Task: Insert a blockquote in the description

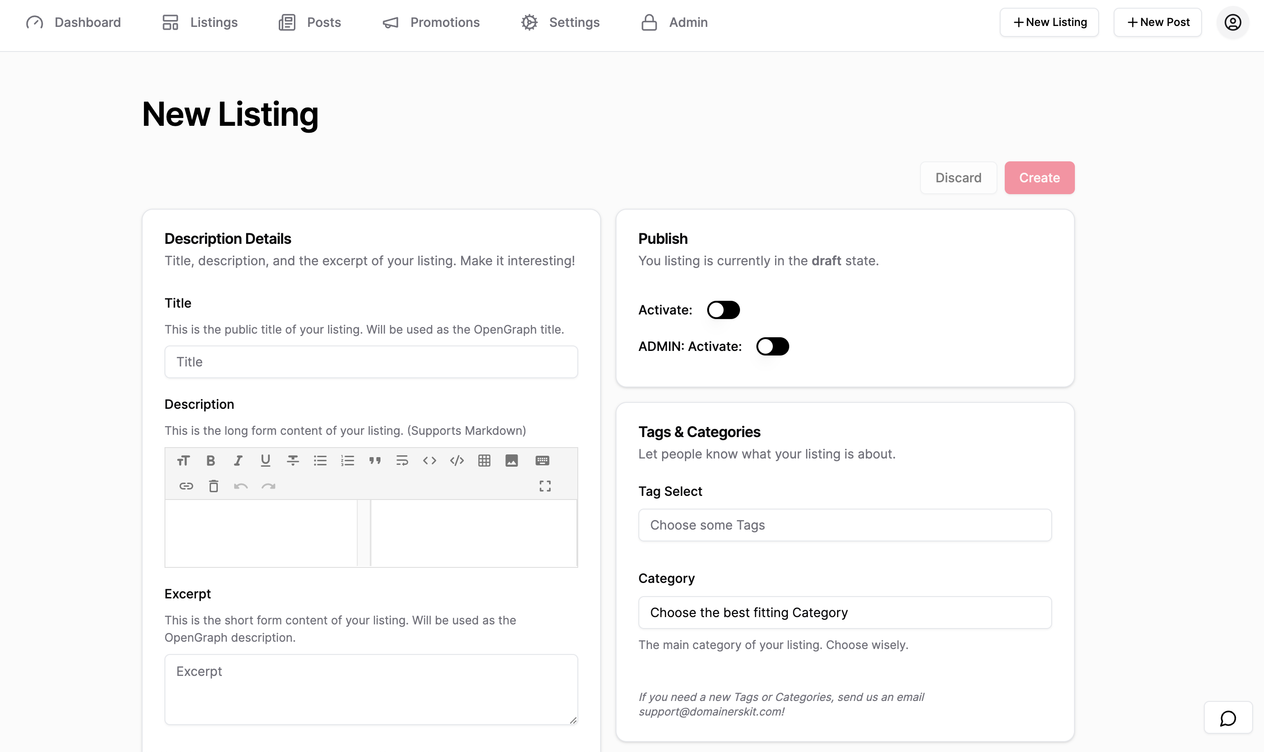Action: pyautogui.click(x=375, y=460)
